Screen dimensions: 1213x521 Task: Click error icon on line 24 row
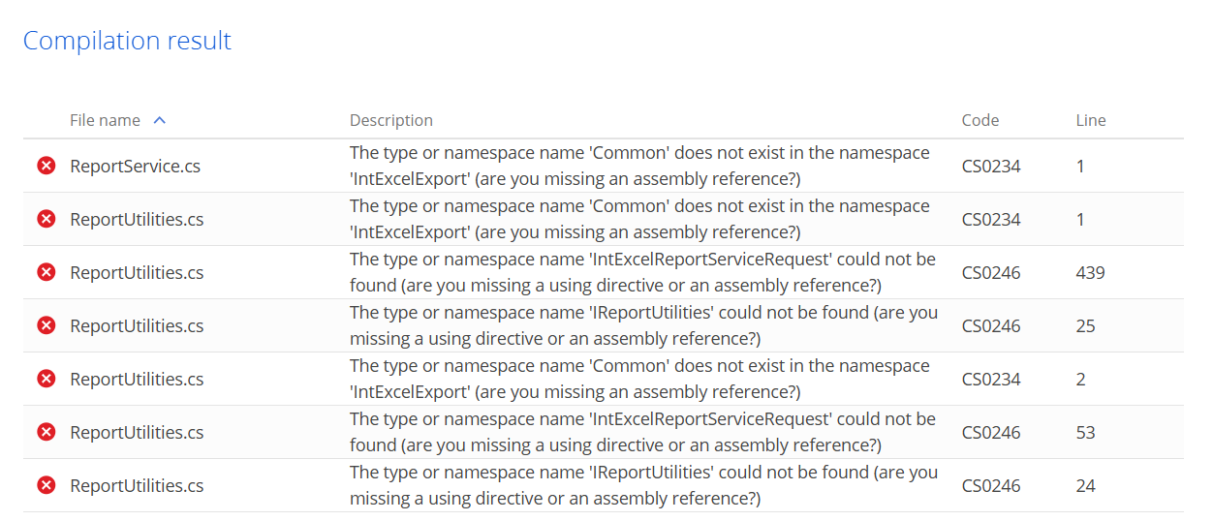(46, 485)
